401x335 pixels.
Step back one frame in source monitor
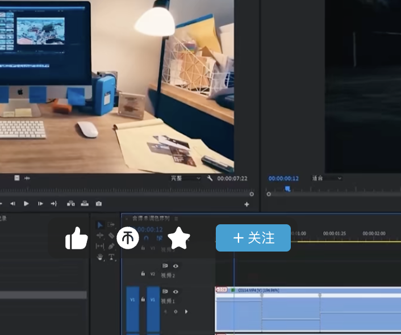[12, 204]
